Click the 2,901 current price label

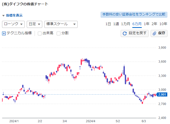162,95
